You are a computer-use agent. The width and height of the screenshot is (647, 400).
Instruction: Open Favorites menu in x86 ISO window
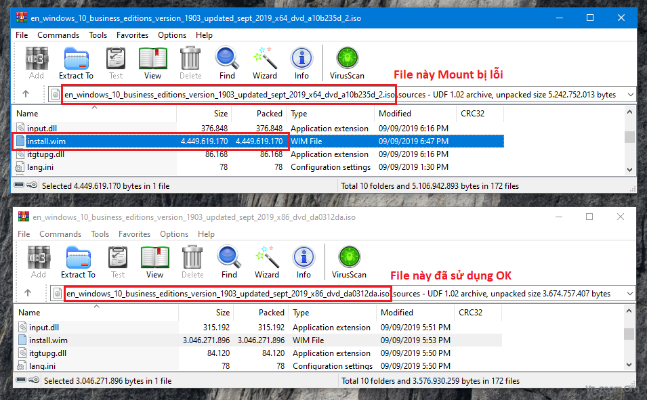(x=134, y=234)
